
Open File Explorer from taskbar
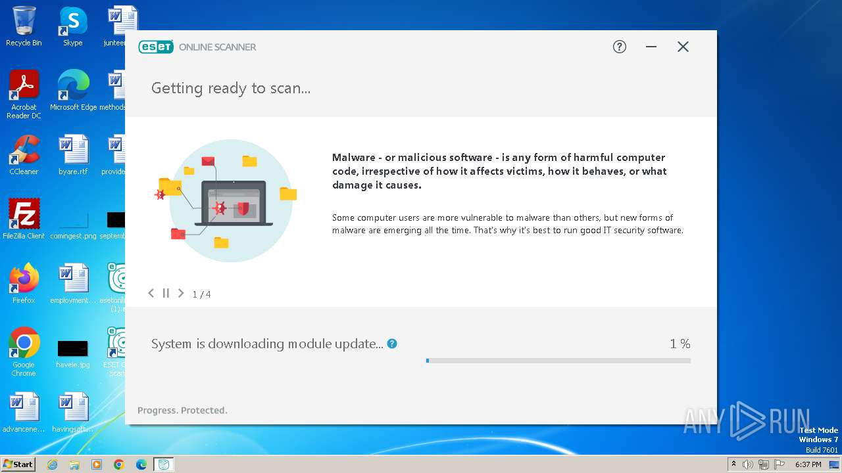tap(74, 464)
